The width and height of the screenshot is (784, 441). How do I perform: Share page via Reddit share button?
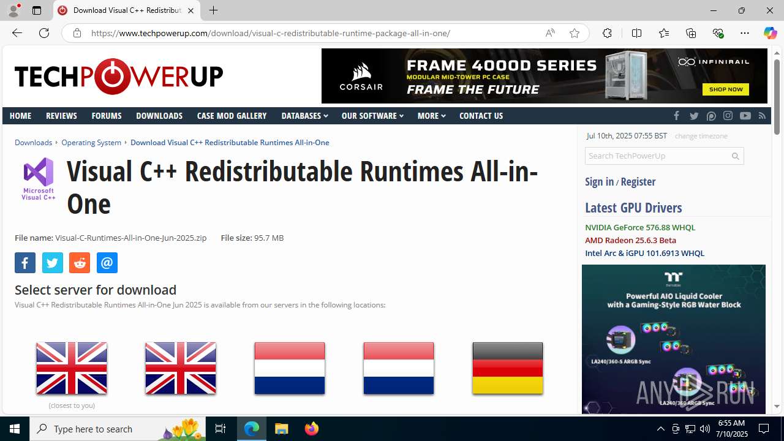80,263
